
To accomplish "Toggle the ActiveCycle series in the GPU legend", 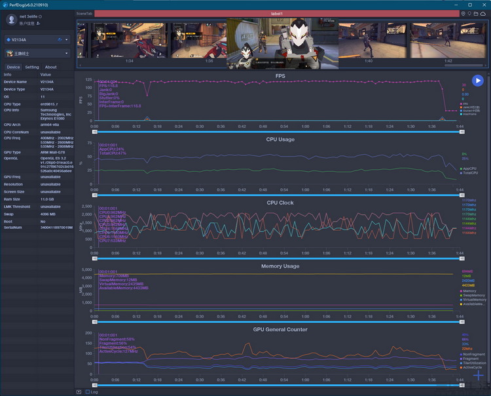I will [x=471, y=367].
